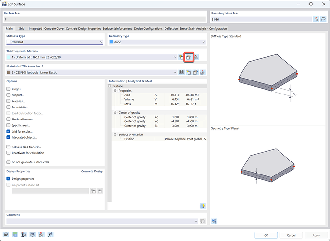Open the Stiffness Type dropdown
This screenshot has height=241, width=330.
click(55, 42)
